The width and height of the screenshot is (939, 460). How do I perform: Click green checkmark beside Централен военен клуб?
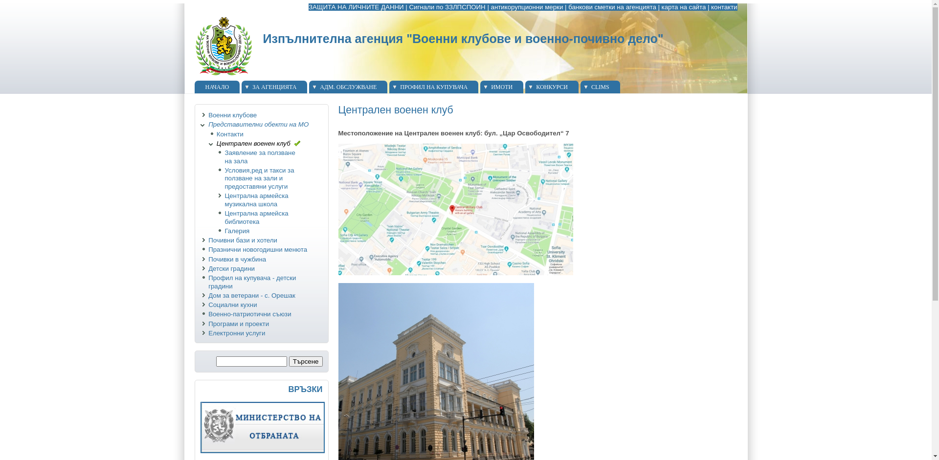click(298, 143)
